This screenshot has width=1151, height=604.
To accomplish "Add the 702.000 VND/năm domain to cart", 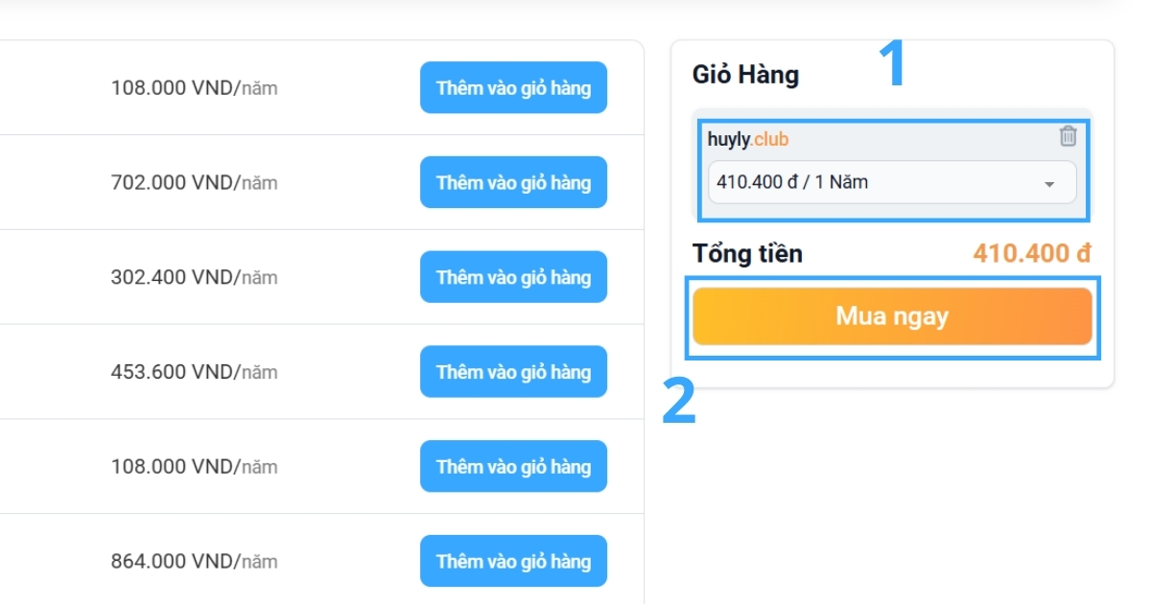I will pos(513,182).
